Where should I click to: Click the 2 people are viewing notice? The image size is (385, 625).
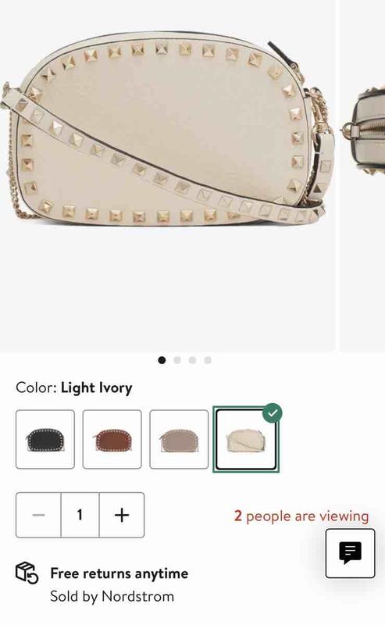(x=301, y=516)
